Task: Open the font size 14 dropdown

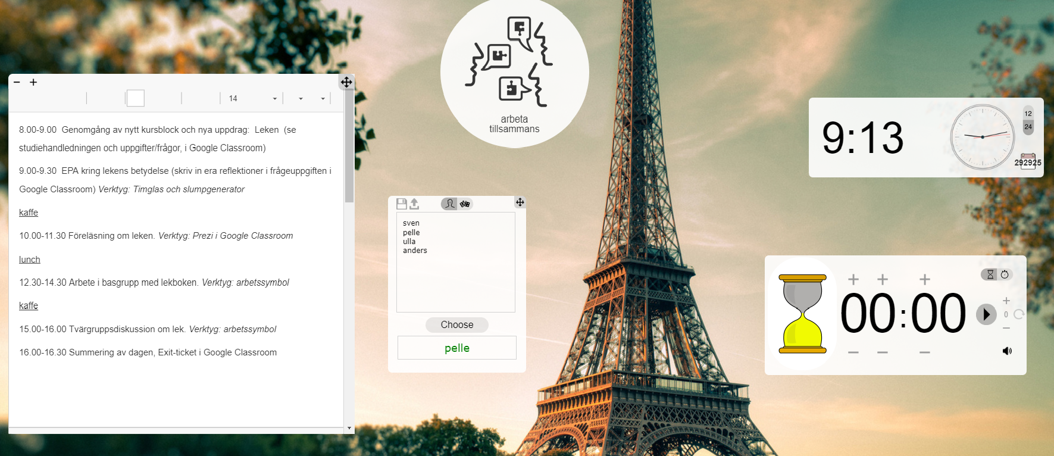Action: click(252, 99)
